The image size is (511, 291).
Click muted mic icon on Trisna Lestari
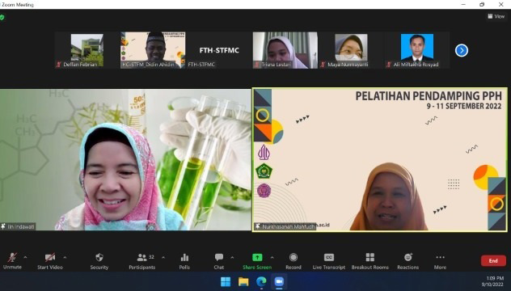pos(257,64)
